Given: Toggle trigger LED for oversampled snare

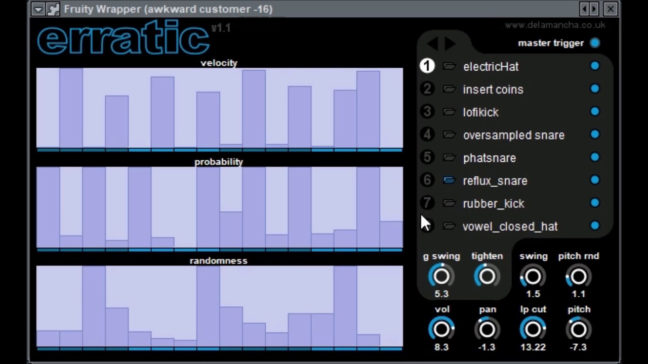Looking at the screenshot, I should [595, 134].
